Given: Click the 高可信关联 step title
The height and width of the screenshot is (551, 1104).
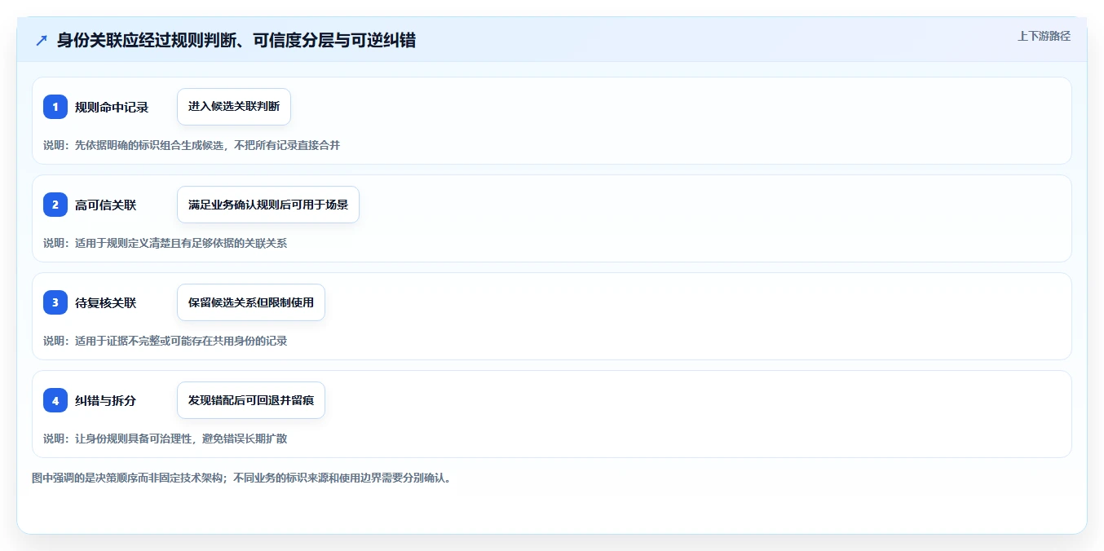Looking at the screenshot, I should point(106,205).
